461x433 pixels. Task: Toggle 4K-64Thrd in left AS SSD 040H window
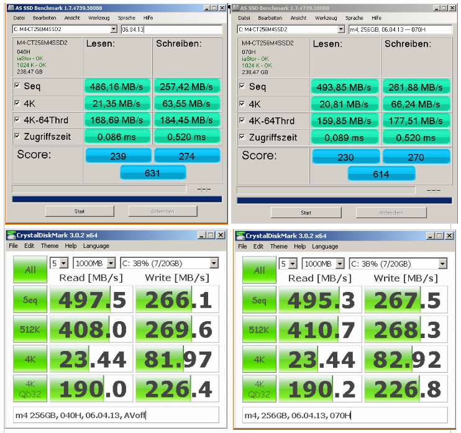click(17, 120)
